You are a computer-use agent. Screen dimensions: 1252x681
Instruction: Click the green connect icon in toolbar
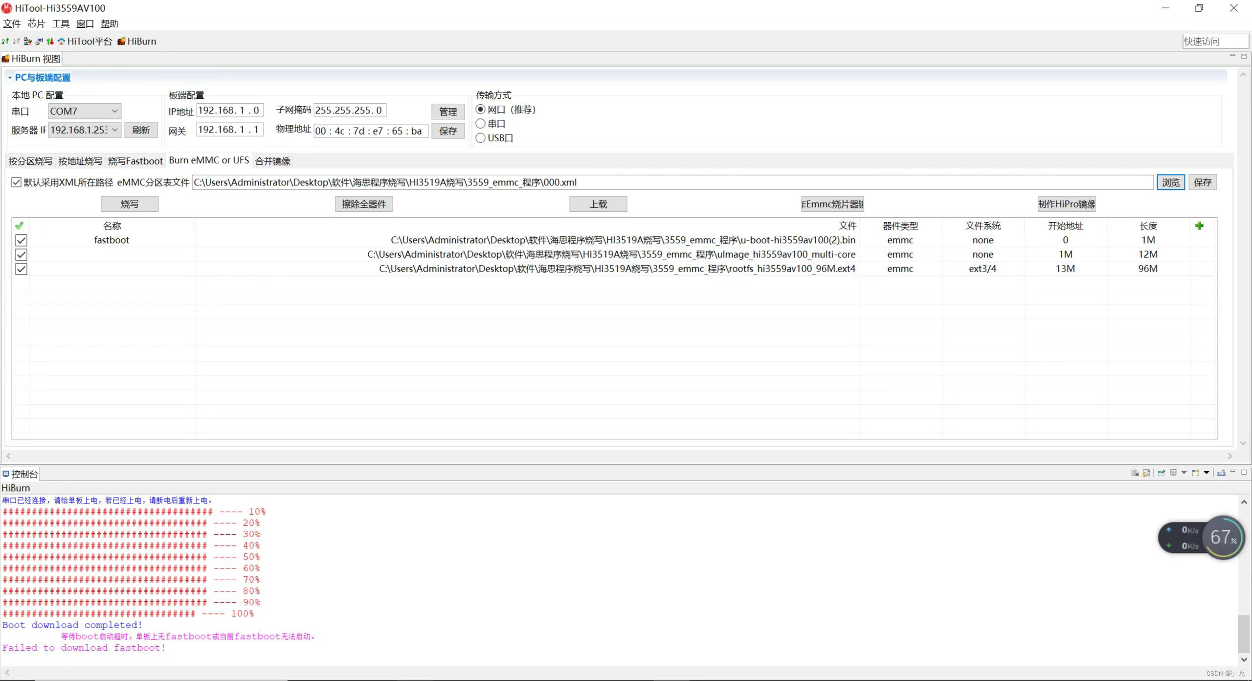click(5, 42)
